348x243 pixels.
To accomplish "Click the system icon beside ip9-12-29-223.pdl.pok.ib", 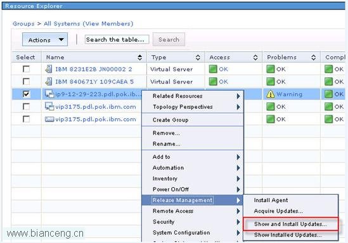I will coord(49,94).
